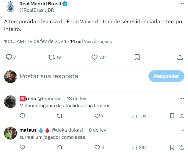The height and width of the screenshot is (153, 188).
Task: Open the @RealBrasil_BR handle link
Action: pyautogui.click(x=37, y=10)
